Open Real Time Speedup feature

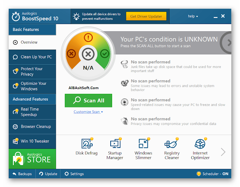click(x=32, y=112)
